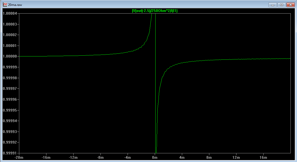Click the 1.00003 vertical axis label
The width and height of the screenshot is (297, 162).
10,24
